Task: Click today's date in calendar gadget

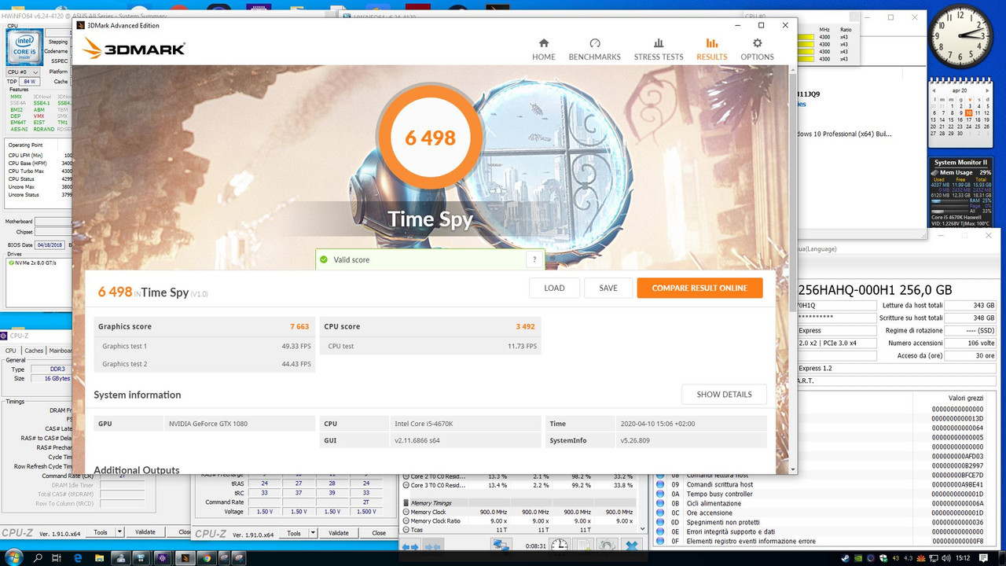Action: 969,112
